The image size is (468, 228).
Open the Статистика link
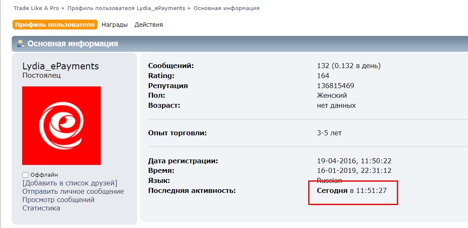41,208
